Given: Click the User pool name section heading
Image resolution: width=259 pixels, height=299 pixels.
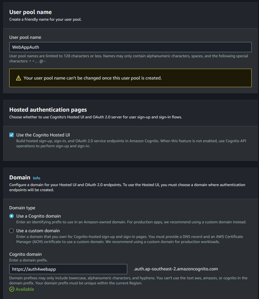Looking at the screenshot, I should pos(30,12).
